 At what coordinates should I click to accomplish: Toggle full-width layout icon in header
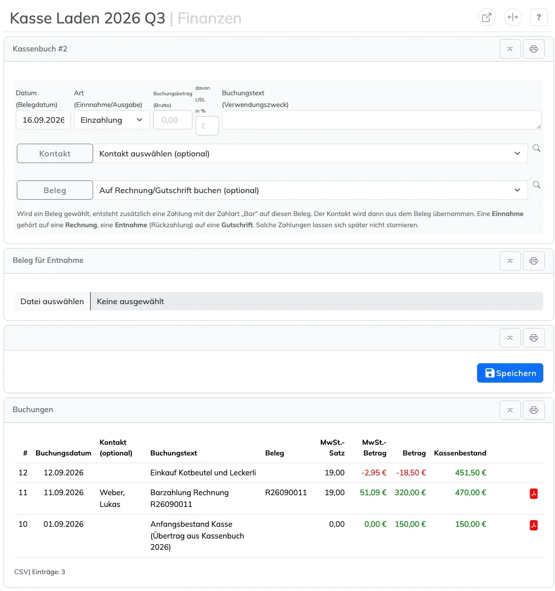(512, 17)
